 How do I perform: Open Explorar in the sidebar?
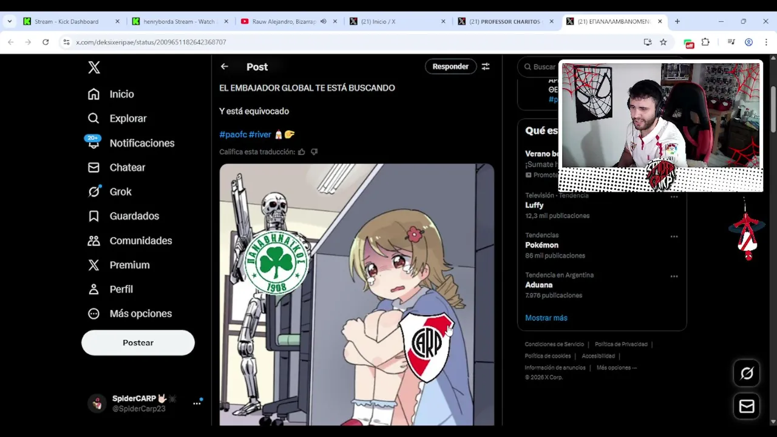pyautogui.click(x=117, y=118)
